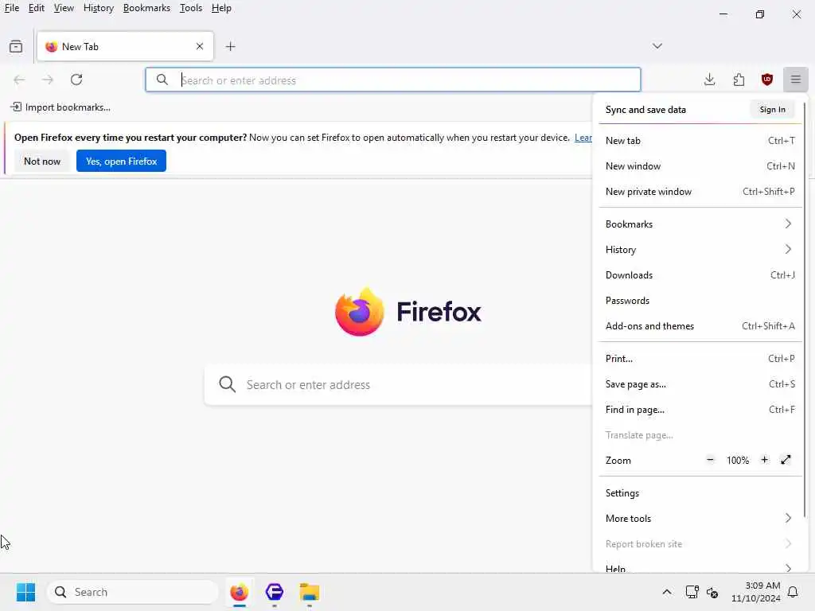
Task: Focus the center page search box
Action: pyautogui.click(x=398, y=384)
